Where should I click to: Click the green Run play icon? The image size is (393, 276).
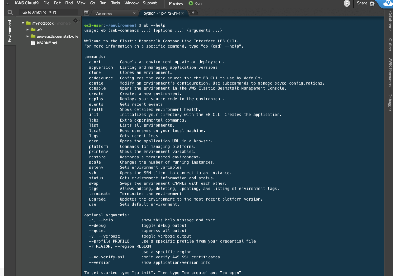[191, 3]
